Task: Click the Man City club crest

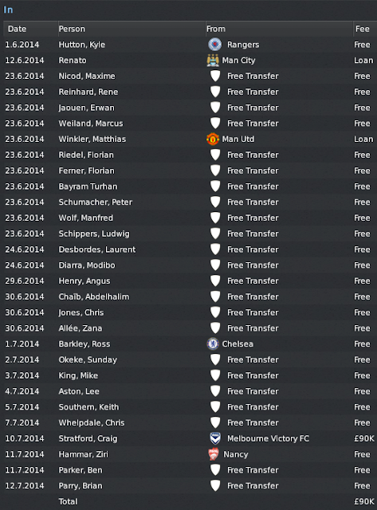Action: tap(213, 61)
